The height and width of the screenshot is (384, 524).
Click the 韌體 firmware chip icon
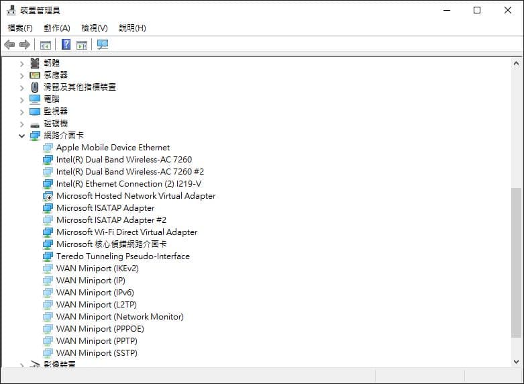[35, 63]
